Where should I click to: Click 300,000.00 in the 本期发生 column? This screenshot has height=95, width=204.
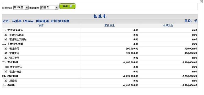pos(191,49)
